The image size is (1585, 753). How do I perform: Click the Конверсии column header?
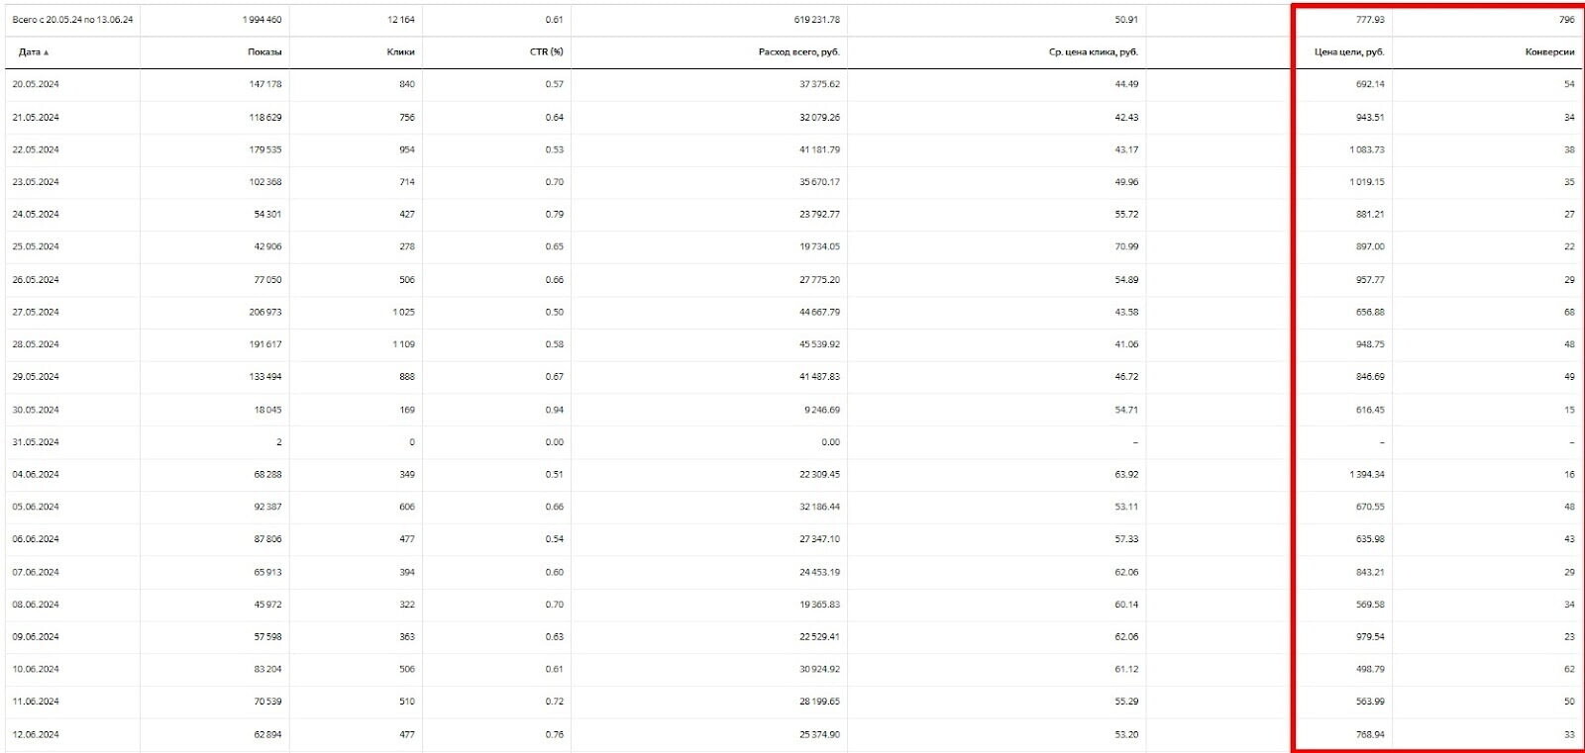click(1549, 52)
